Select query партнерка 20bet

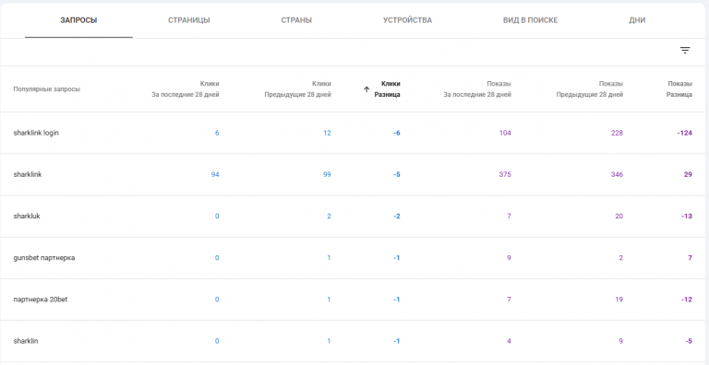click(41, 300)
